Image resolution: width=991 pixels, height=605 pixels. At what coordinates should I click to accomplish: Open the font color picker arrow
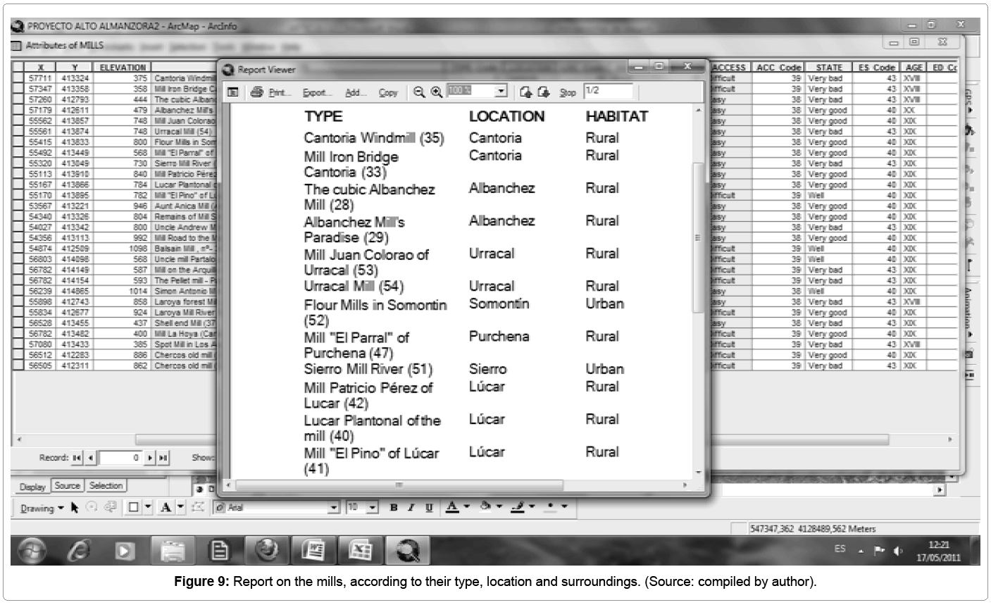pyautogui.click(x=466, y=507)
